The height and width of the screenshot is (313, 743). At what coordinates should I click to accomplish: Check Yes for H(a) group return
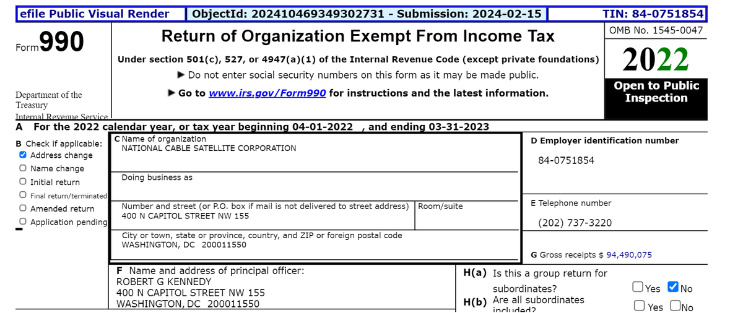(x=638, y=288)
